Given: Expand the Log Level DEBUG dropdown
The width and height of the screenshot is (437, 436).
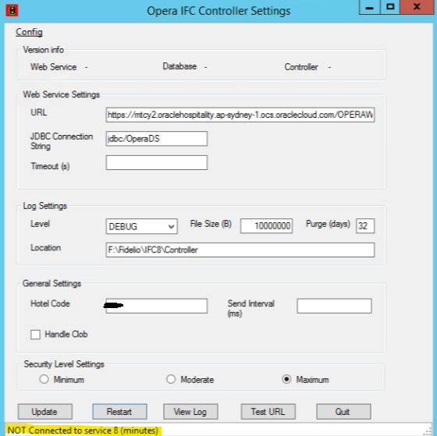Looking at the screenshot, I should [x=141, y=226].
